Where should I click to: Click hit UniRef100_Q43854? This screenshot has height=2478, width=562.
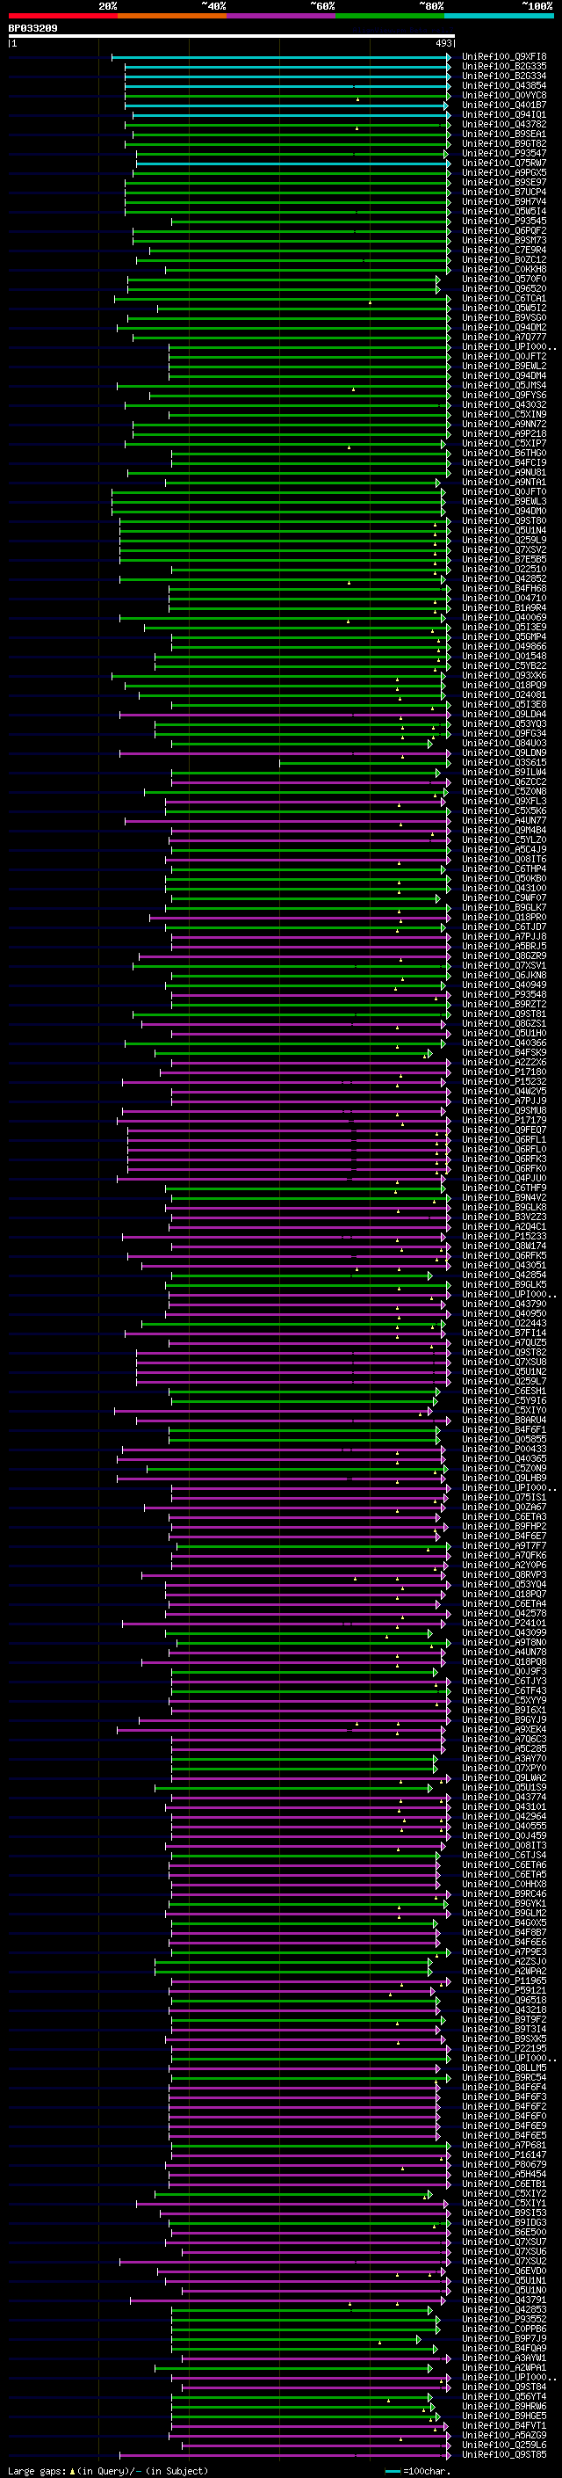504,85
